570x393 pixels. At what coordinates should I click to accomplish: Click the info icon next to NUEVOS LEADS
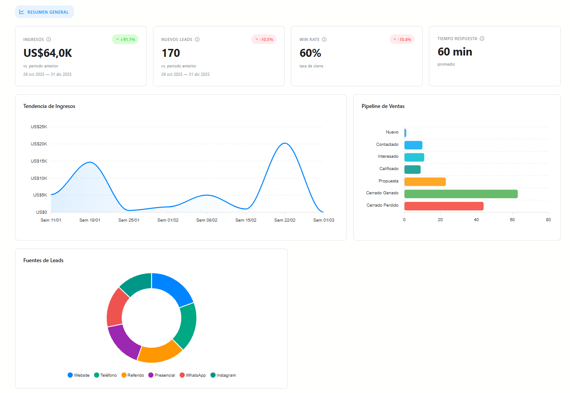197,39
